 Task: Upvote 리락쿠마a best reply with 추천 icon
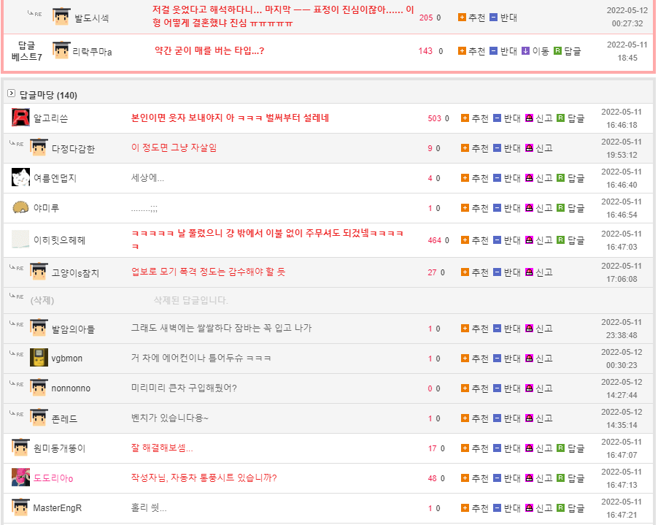point(462,51)
